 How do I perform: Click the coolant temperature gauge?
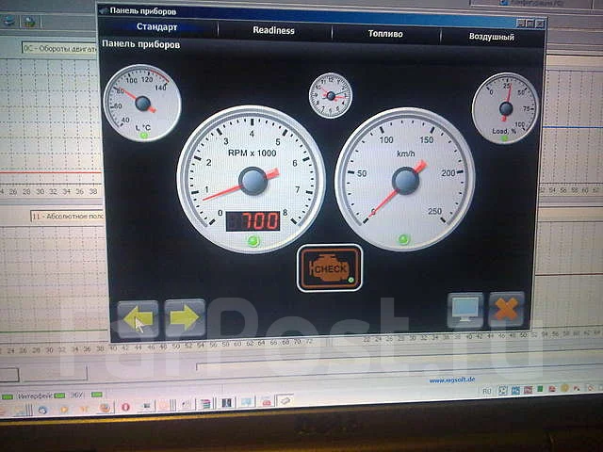tap(142, 103)
